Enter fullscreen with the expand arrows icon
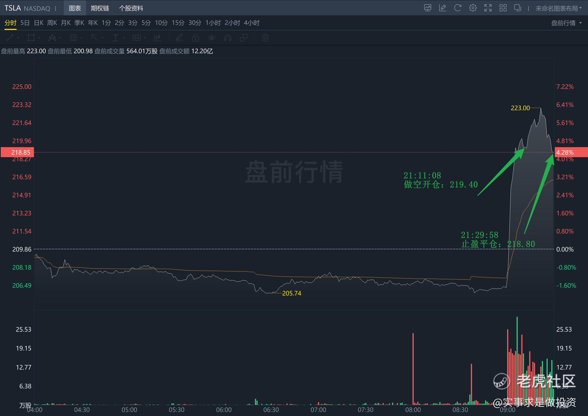Viewport: 588px width, 416px height. point(488,8)
